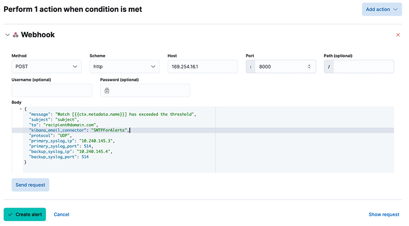
Task: Click the Password (optional) field
Action: (145, 90)
